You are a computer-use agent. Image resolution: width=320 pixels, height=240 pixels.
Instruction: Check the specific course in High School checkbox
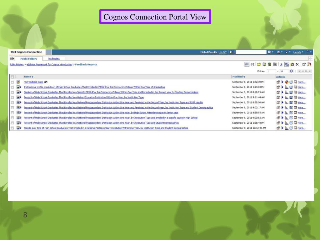pyautogui.click(x=12, y=118)
